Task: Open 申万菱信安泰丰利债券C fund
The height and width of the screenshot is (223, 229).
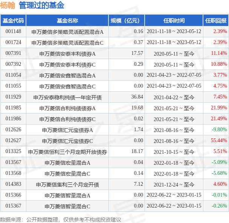Action: click(67, 64)
